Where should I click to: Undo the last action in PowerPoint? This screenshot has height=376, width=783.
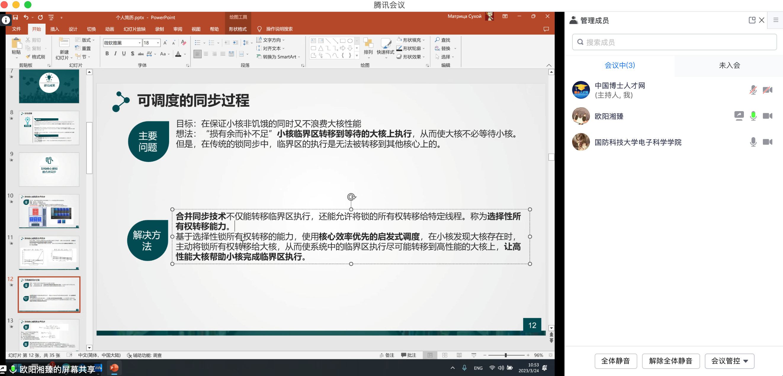[x=26, y=17]
